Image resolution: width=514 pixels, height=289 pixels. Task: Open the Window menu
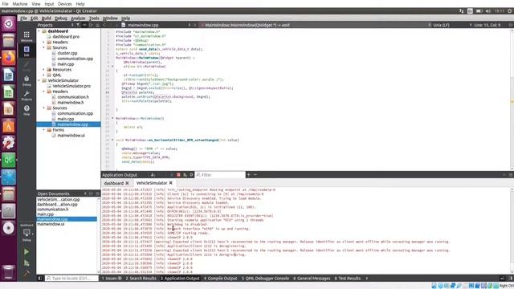(110, 18)
